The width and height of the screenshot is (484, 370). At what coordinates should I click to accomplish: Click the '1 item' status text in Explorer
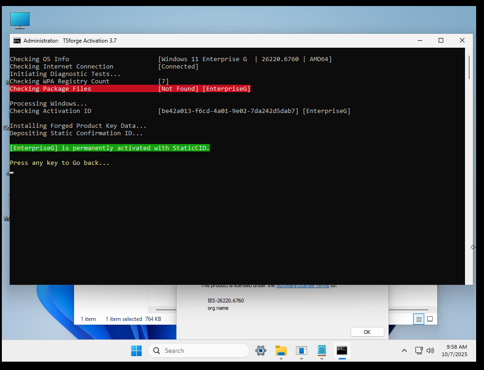pos(88,319)
